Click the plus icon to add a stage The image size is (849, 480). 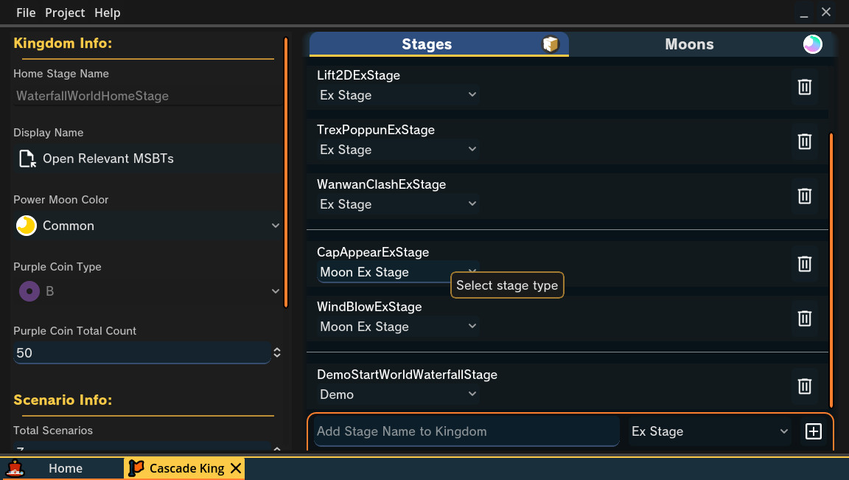814,431
